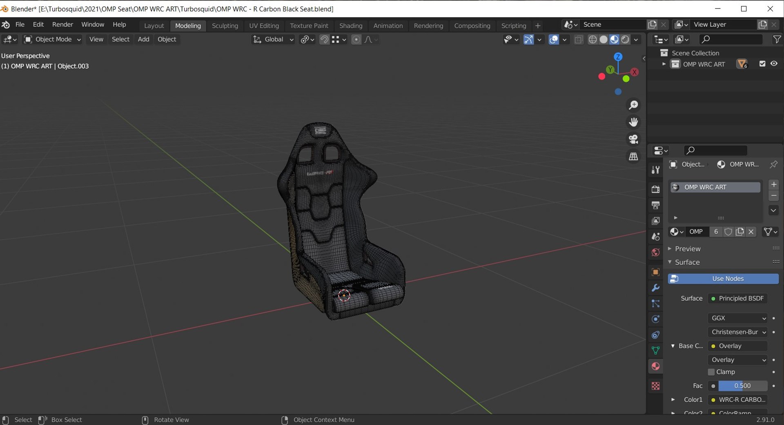Open the Output properties tab
This screenshot has width=784, height=425.
pyautogui.click(x=655, y=205)
